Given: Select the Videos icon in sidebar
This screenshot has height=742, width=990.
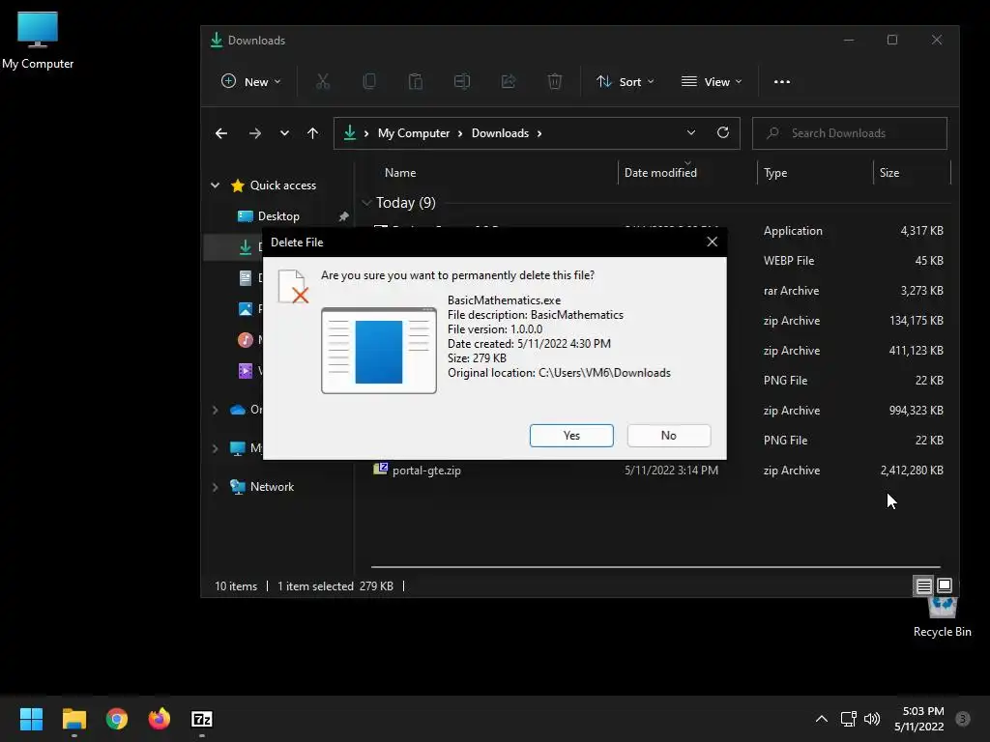Looking at the screenshot, I should 245,370.
